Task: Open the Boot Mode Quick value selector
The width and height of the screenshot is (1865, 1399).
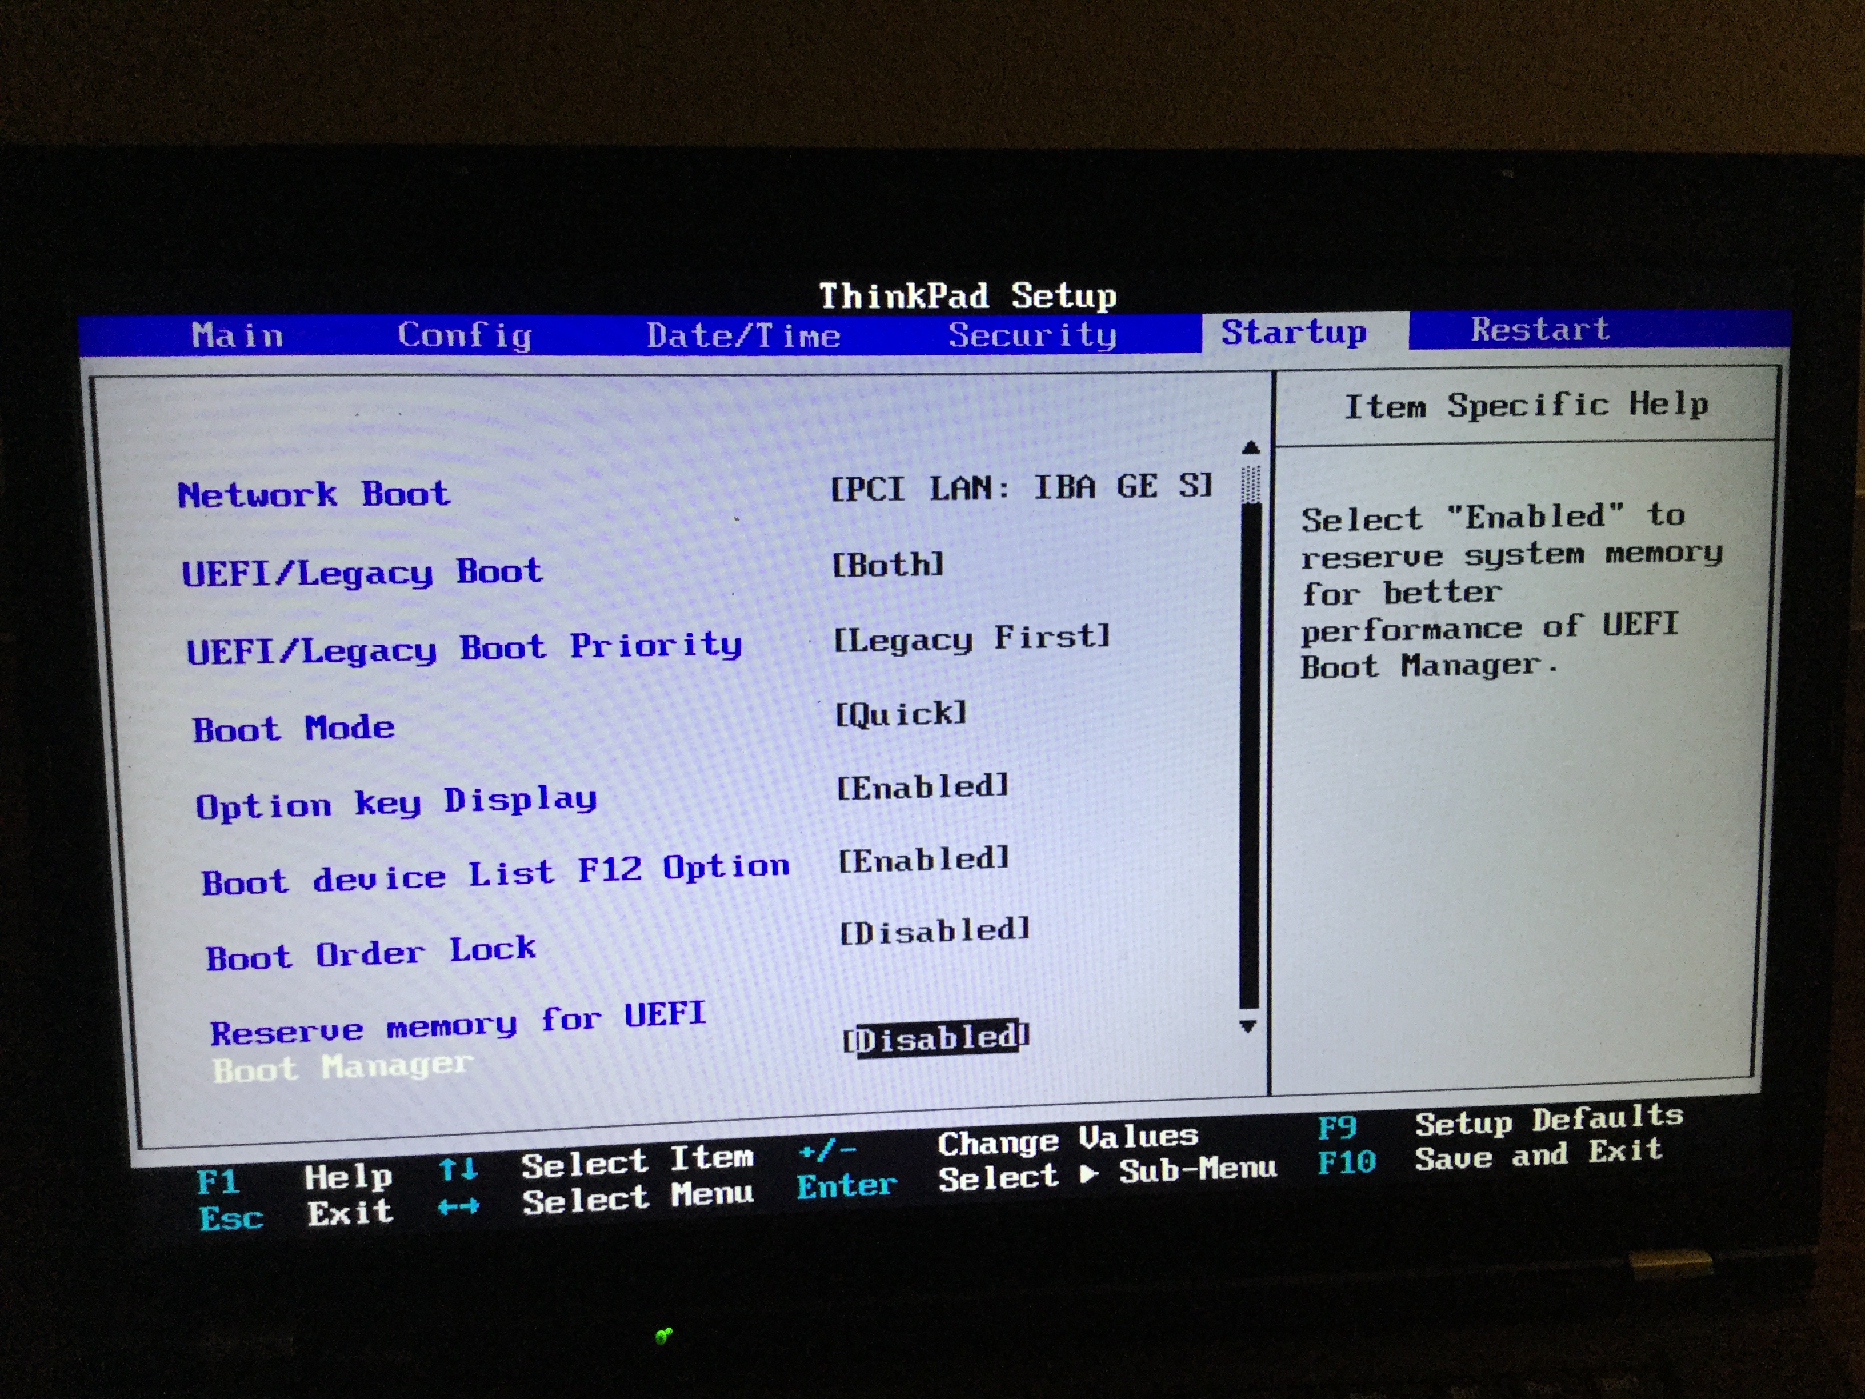Action: click(x=901, y=714)
